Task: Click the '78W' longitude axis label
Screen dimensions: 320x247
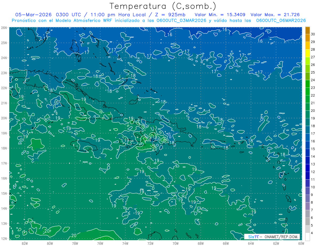Action: pos(75,243)
